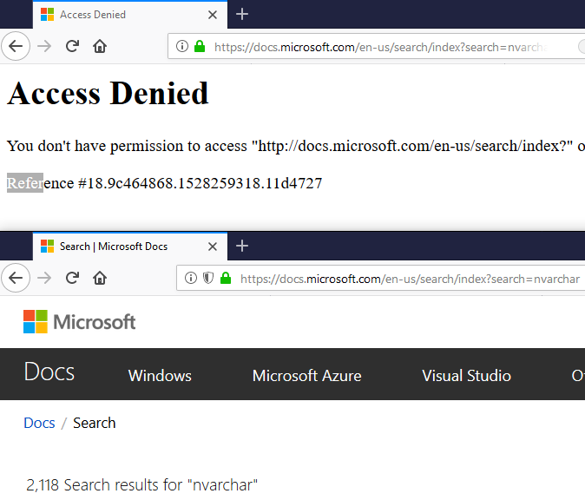The image size is (585, 500).
Task: Reload the Access Denied page
Action: click(x=72, y=46)
